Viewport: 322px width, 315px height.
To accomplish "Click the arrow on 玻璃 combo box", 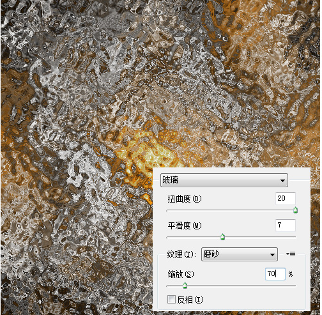I will click(x=282, y=181).
